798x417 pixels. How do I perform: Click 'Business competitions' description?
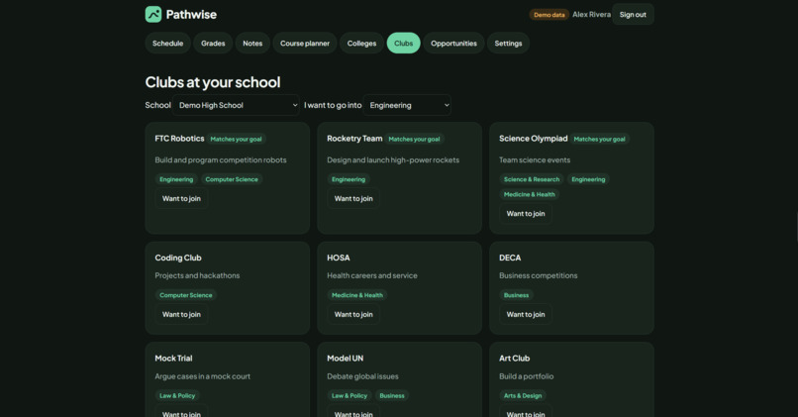pos(538,275)
